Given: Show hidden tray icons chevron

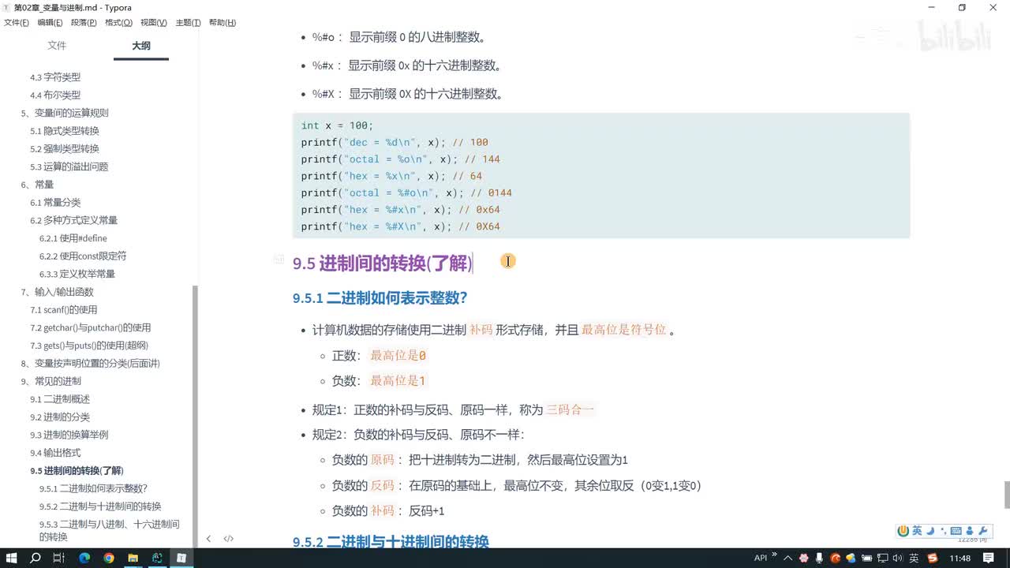Looking at the screenshot, I should [x=787, y=559].
